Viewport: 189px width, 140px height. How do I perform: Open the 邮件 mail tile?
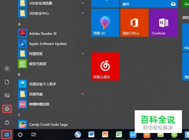(149, 4)
